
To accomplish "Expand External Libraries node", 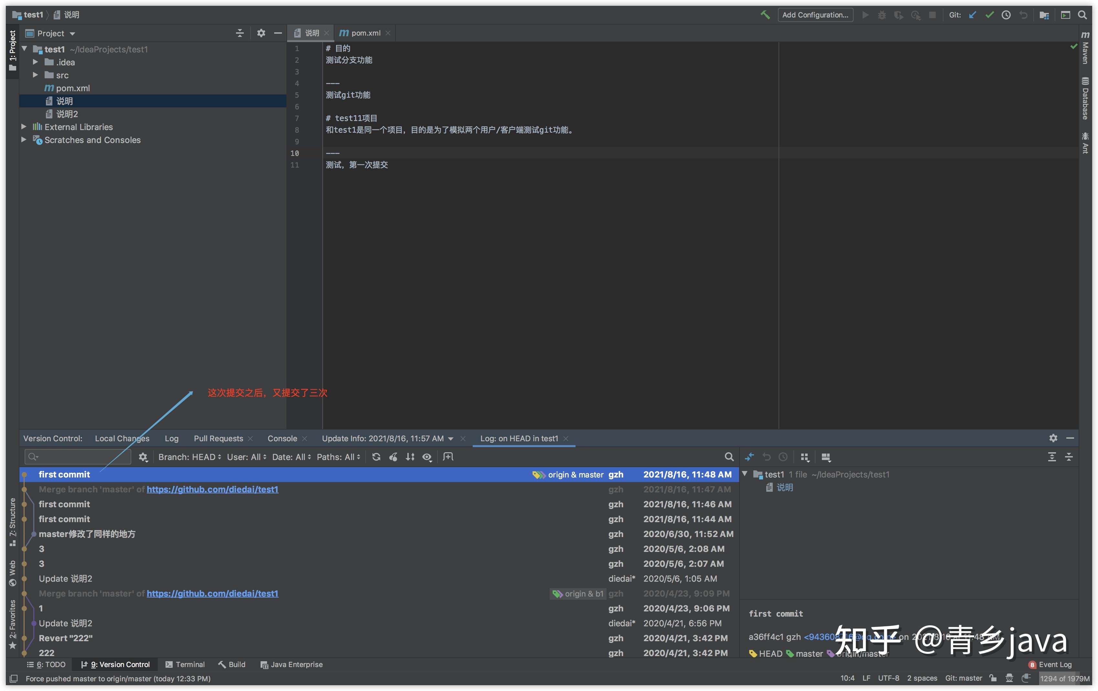I will [24, 127].
